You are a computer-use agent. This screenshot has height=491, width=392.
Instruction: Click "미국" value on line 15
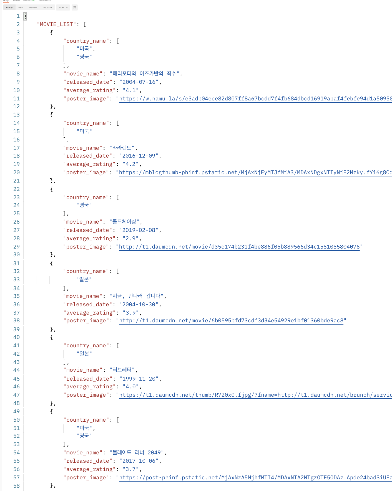click(84, 131)
